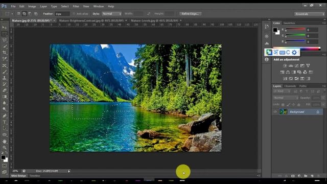Select the Eraser tool
327x184 pixels.
point(4,90)
